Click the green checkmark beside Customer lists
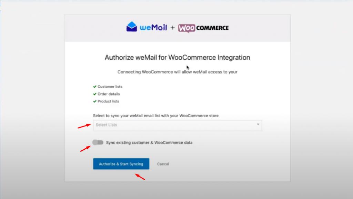Image resolution: width=353 pixels, height=199 pixels. coord(95,87)
